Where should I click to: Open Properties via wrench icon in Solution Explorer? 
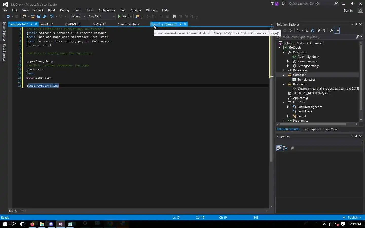[x=331, y=31]
